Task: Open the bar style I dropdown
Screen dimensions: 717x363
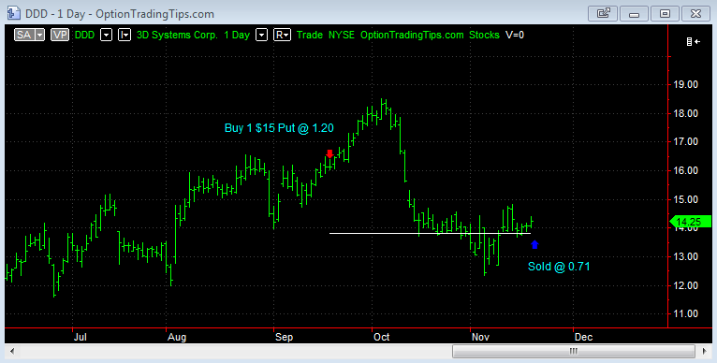Action: click(x=124, y=35)
